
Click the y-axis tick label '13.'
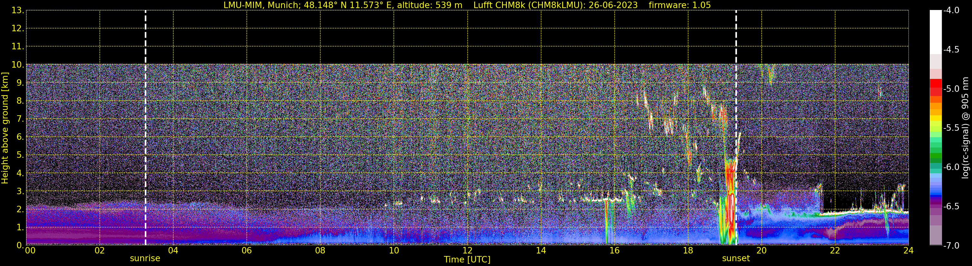(x=18, y=11)
